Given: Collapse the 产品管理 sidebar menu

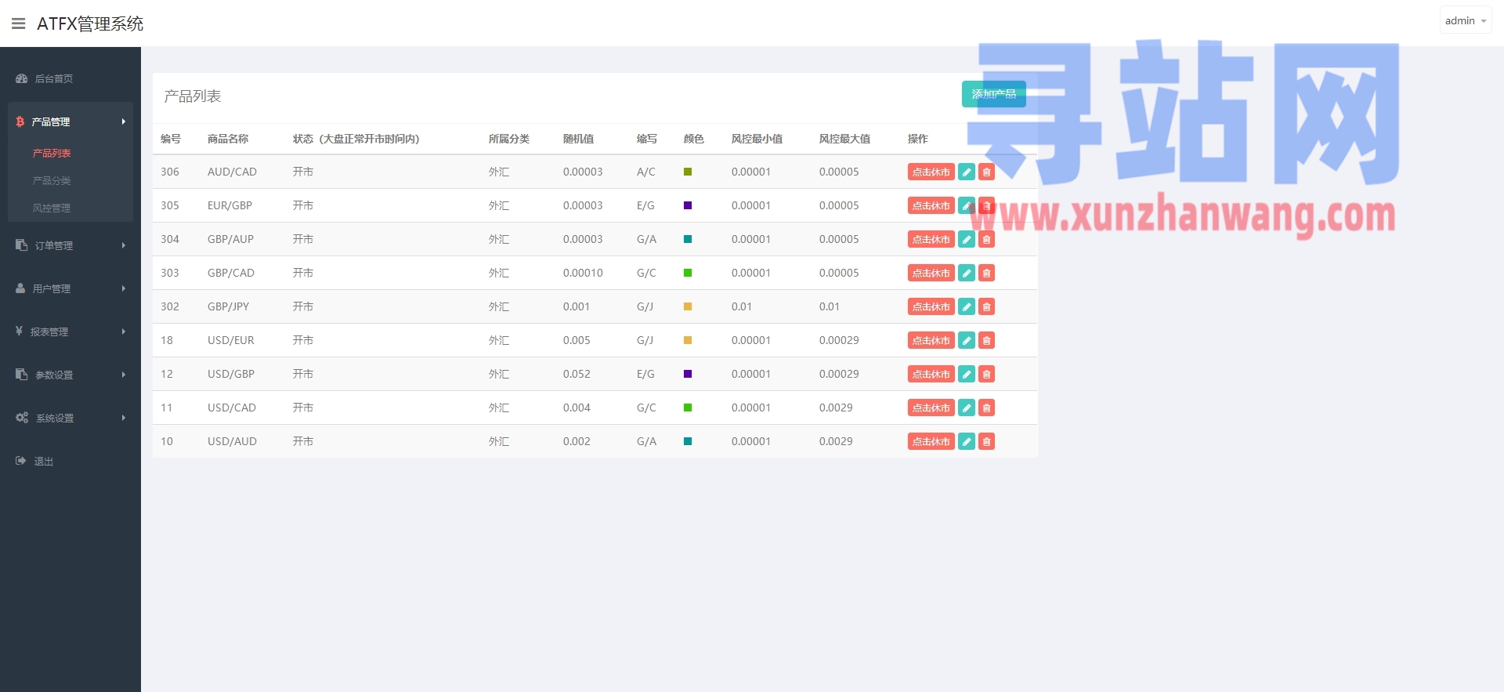Looking at the screenshot, I should 70,121.
